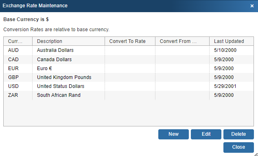
Task: Select the GBP United Kingdom Pounds row
Action: click(x=129, y=77)
